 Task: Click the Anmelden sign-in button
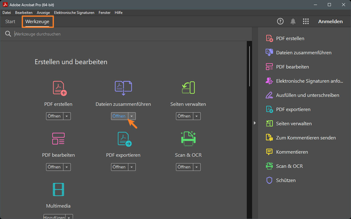click(x=330, y=21)
